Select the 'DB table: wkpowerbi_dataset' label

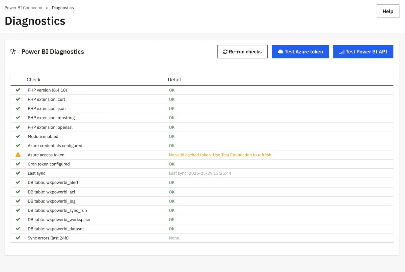tap(56, 229)
